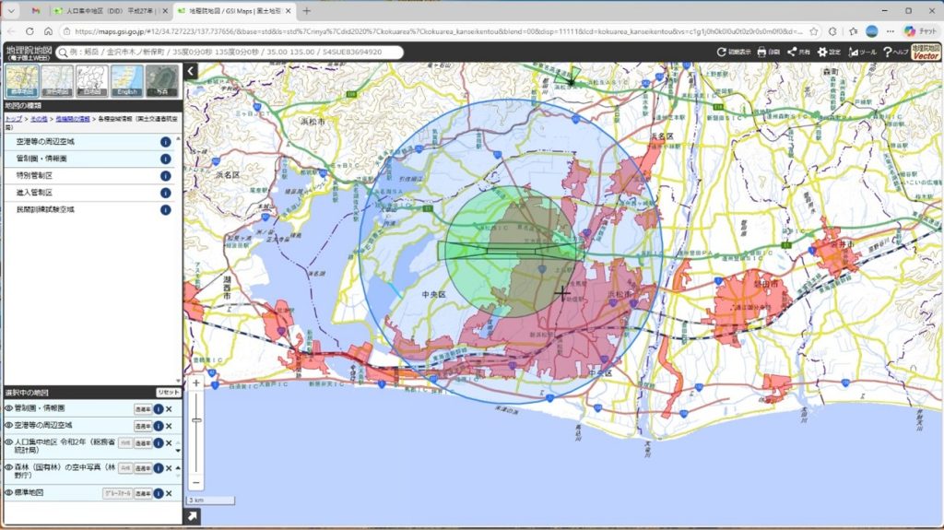Image resolution: width=944 pixels, height=530 pixels.
Task: Open the help (ヘルプ) icon
Action: click(896, 53)
